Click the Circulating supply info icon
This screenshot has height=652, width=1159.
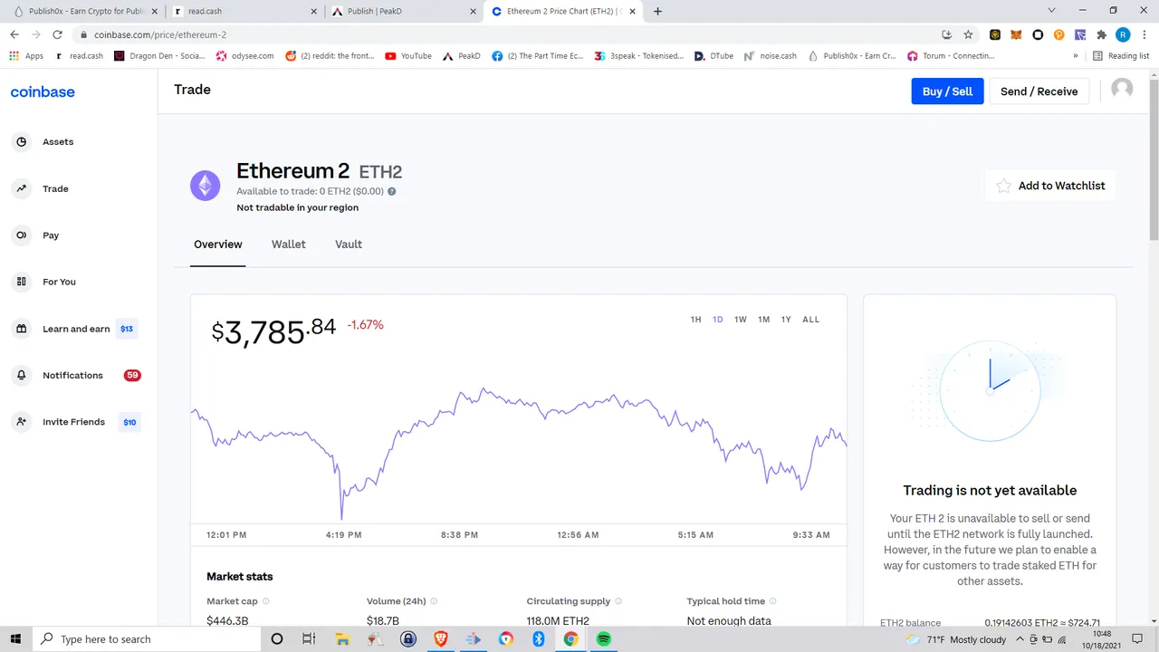click(x=618, y=601)
